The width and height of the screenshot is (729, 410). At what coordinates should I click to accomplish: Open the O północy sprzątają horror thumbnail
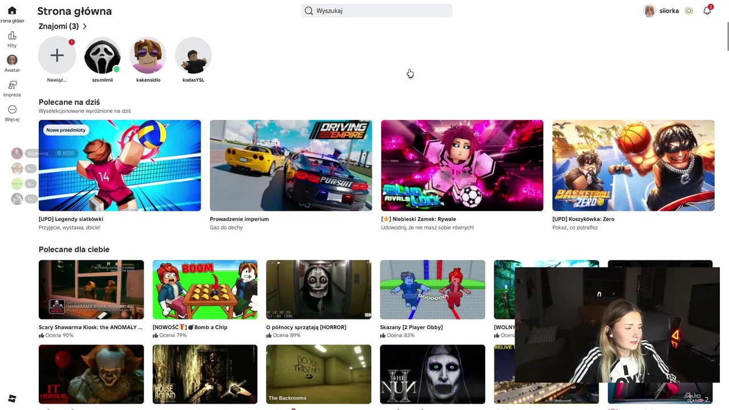(x=318, y=290)
